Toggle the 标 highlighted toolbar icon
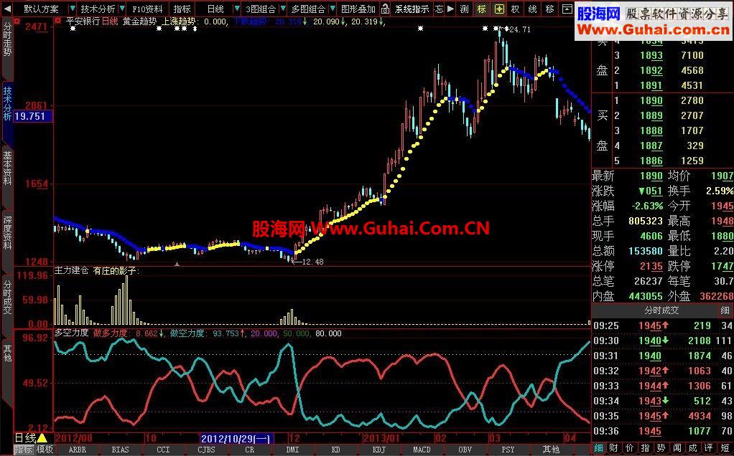The height and width of the screenshot is (456, 734). [481, 9]
